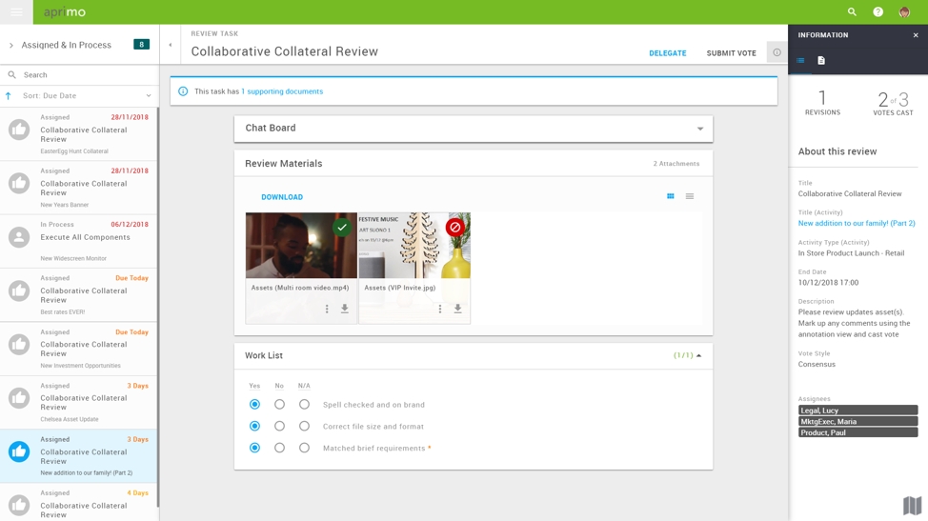Select No for Matched brief requirements
This screenshot has height=521, width=928.
(x=279, y=448)
